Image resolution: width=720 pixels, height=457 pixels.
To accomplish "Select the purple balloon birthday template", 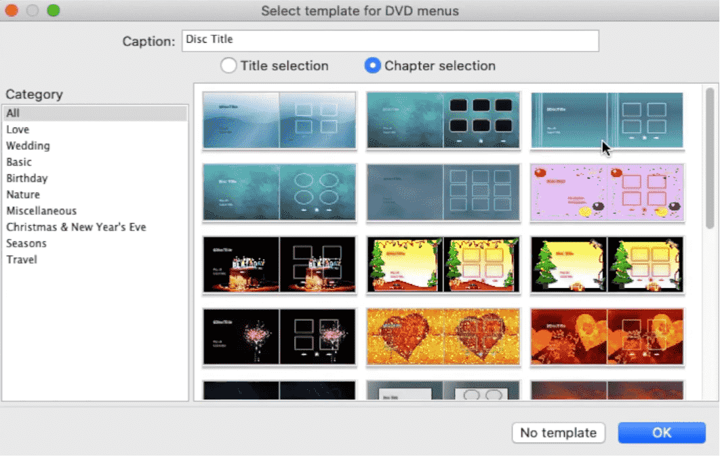I will (607, 192).
